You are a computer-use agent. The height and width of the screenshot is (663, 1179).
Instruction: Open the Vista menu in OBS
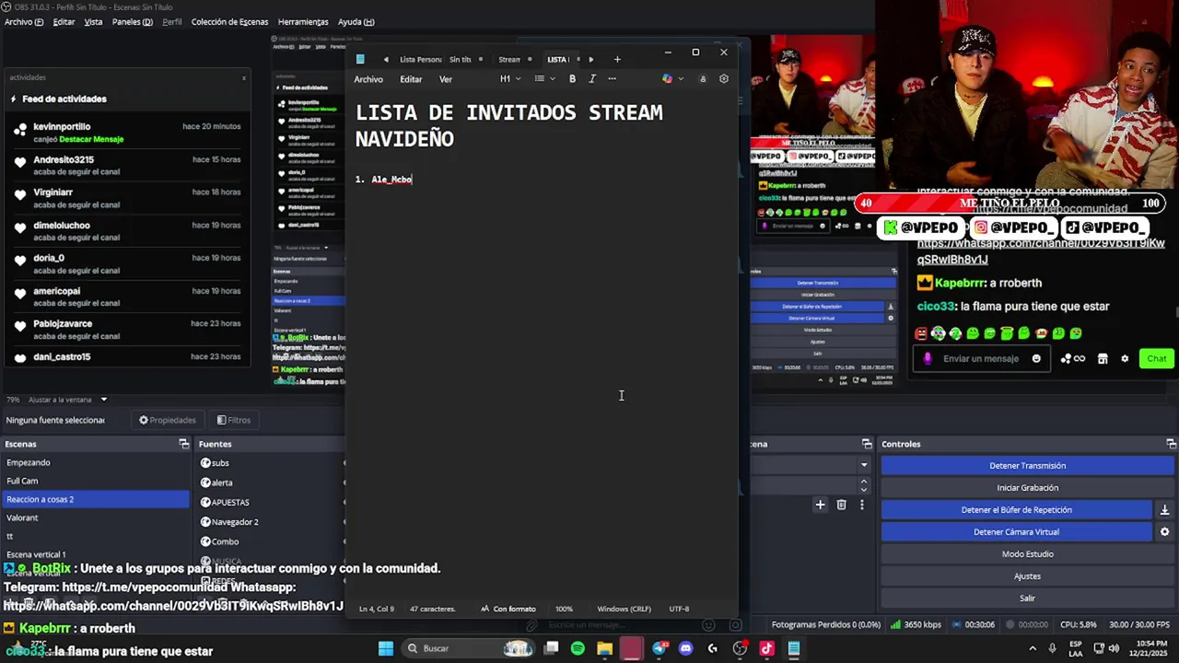click(x=93, y=22)
